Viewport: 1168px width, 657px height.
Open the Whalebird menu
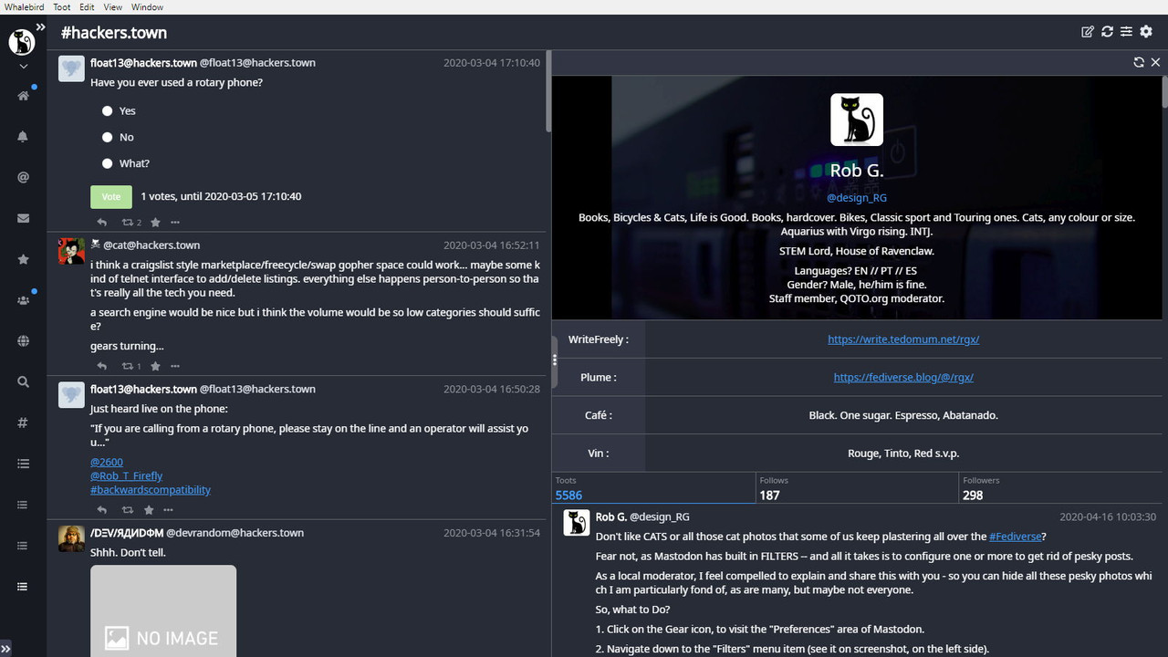coord(23,6)
